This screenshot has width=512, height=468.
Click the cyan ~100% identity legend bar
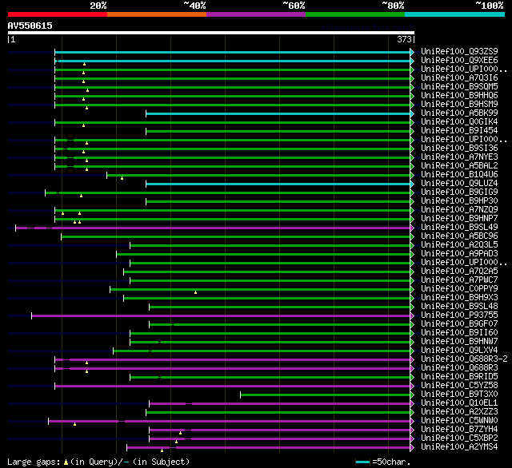tap(455, 14)
